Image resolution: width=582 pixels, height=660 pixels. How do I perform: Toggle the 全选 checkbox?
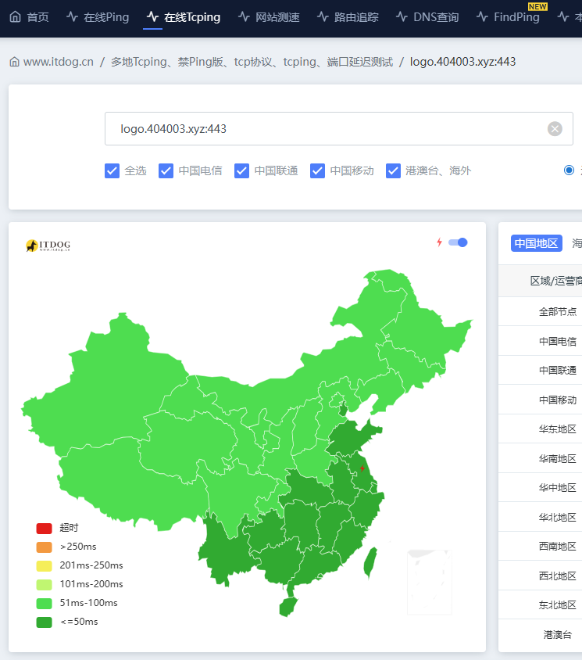pos(112,170)
